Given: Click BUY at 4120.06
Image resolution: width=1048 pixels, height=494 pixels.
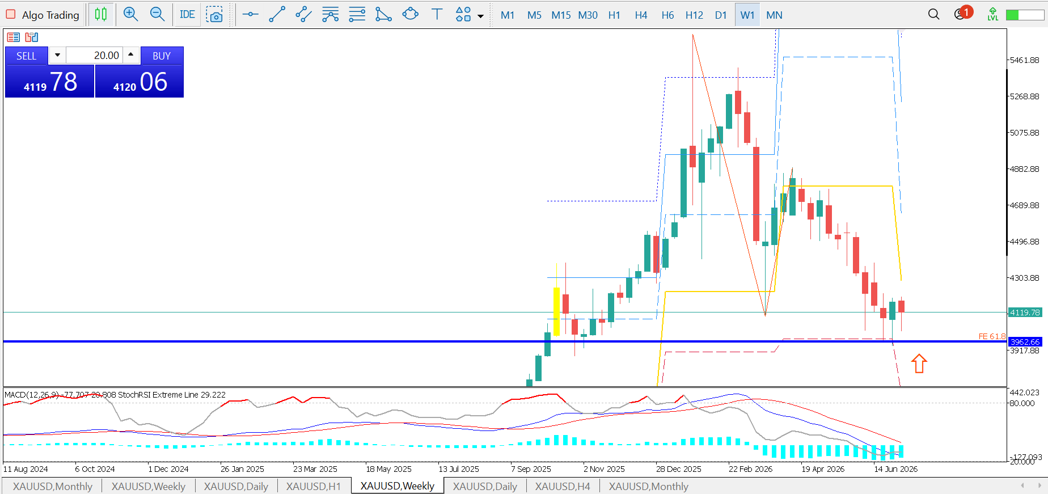Looking at the screenshot, I should click(x=140, y=81).
